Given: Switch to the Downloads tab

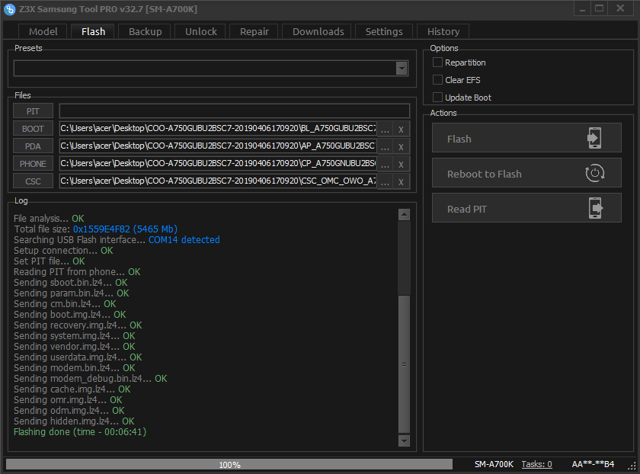Looking at the screenshot, I should [318, 31].
